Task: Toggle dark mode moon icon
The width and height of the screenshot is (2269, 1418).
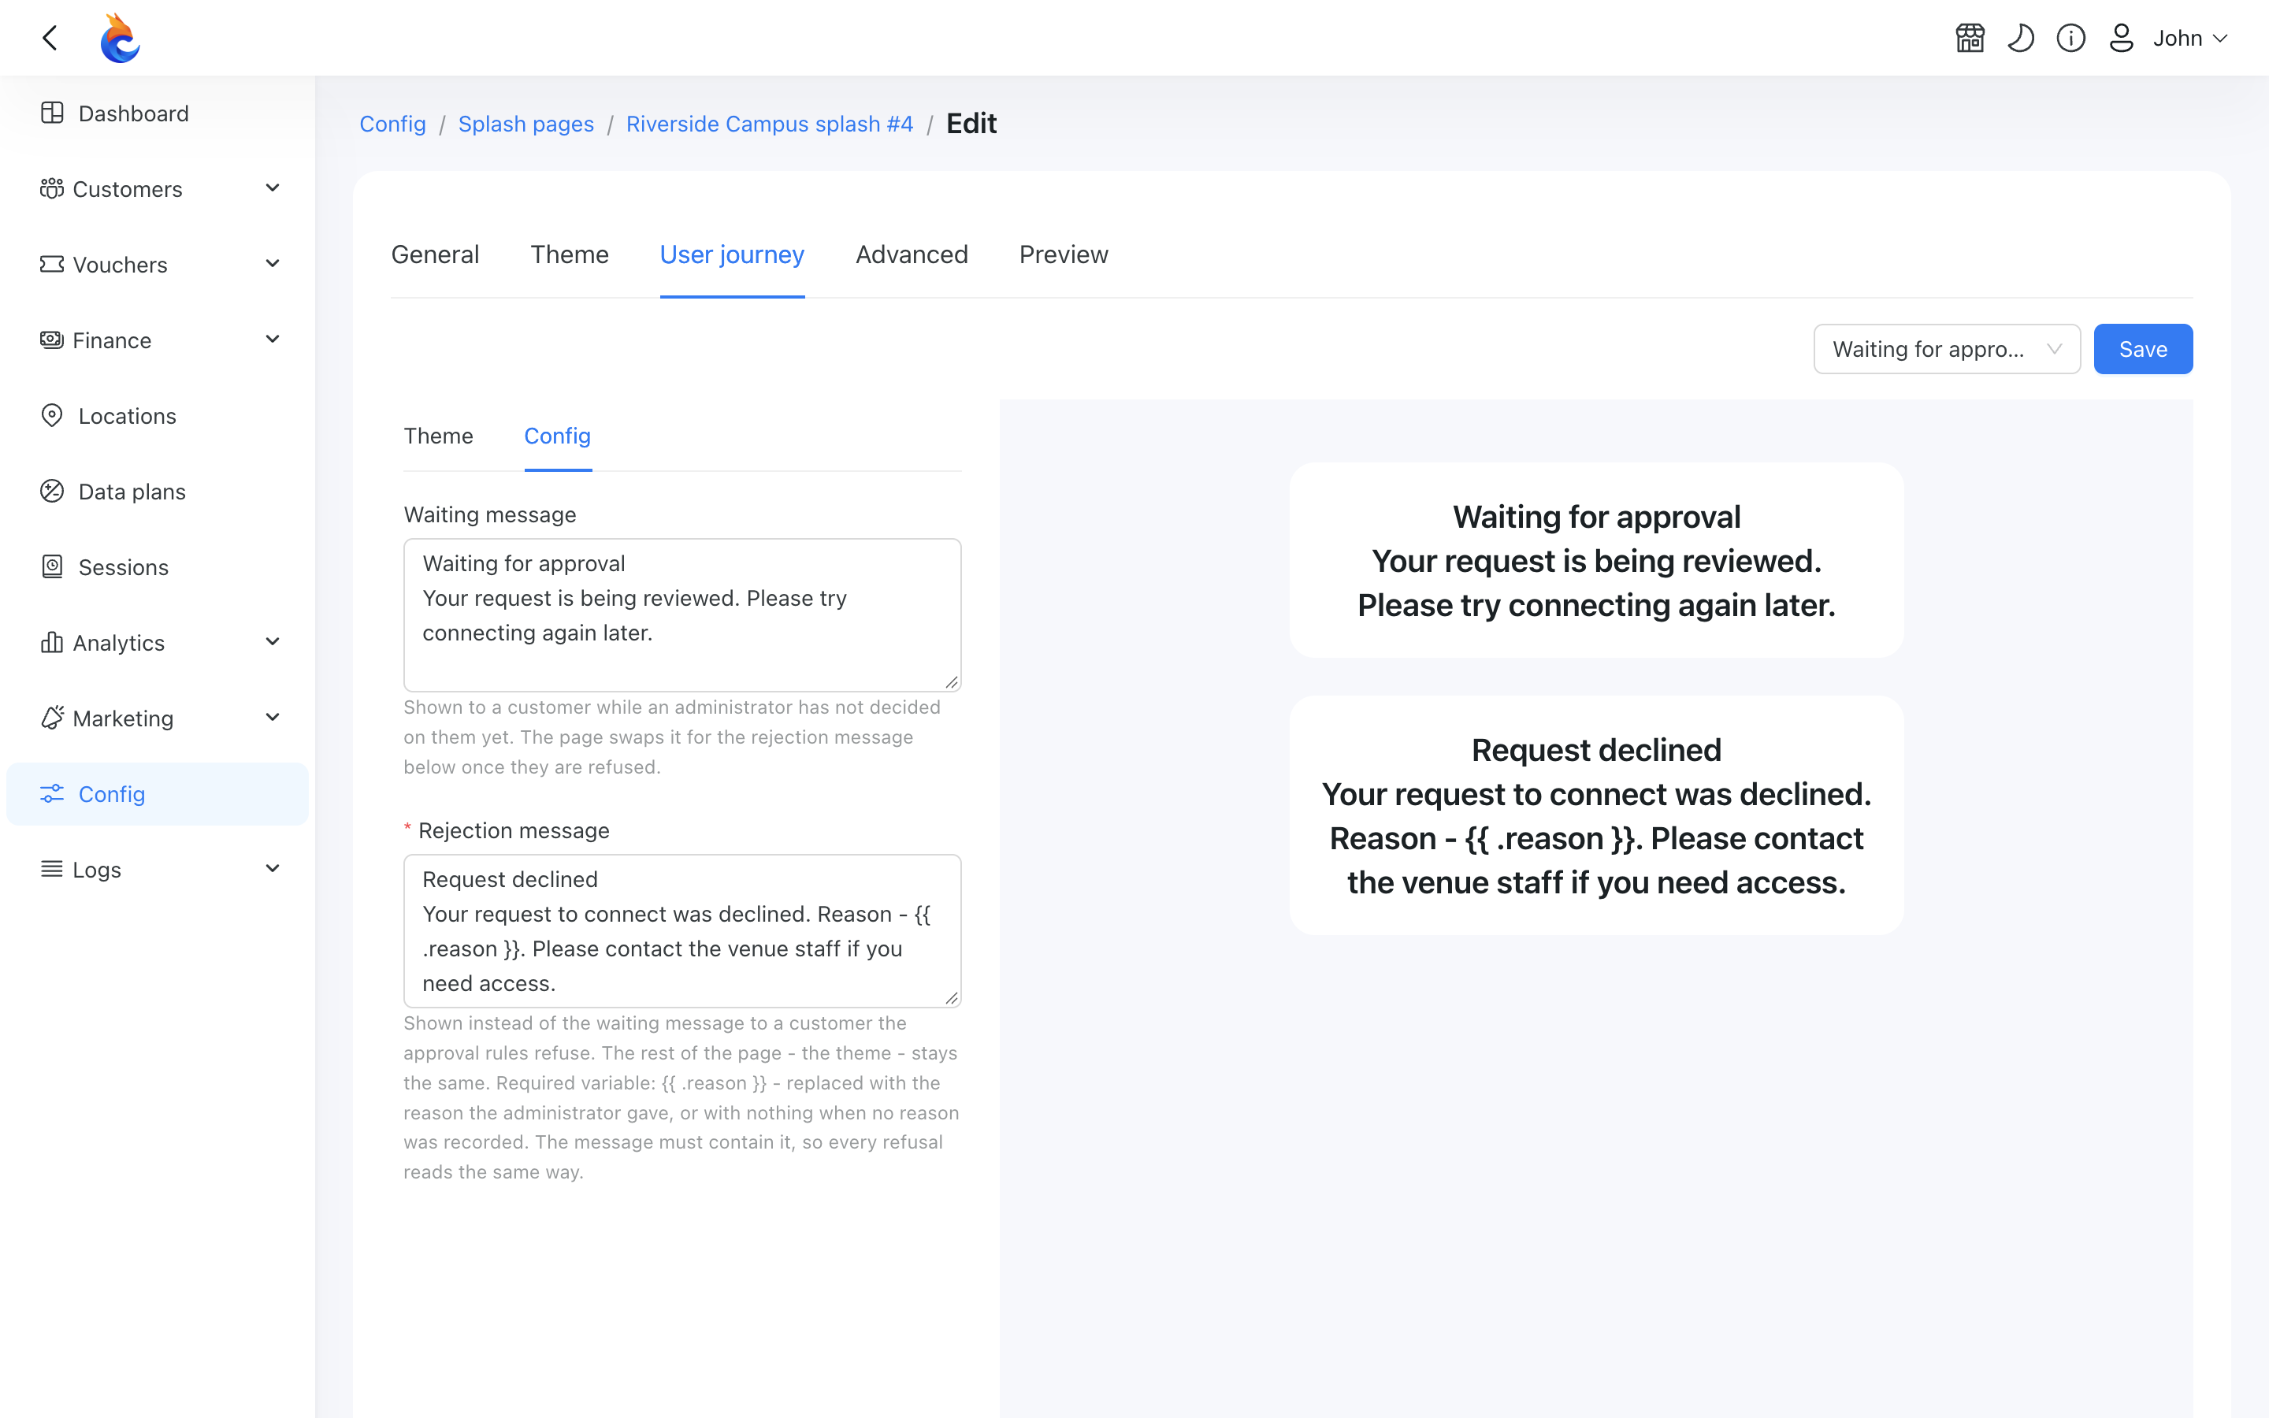Action: 2021,38
